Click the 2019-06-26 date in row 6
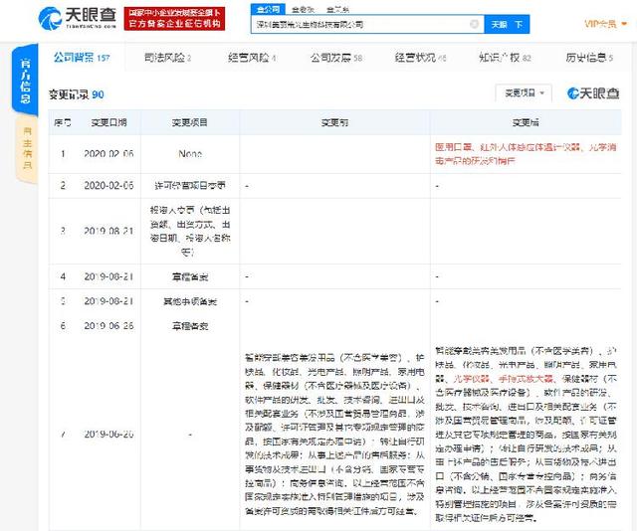The image size is (637, 531). tap(108, 325)
